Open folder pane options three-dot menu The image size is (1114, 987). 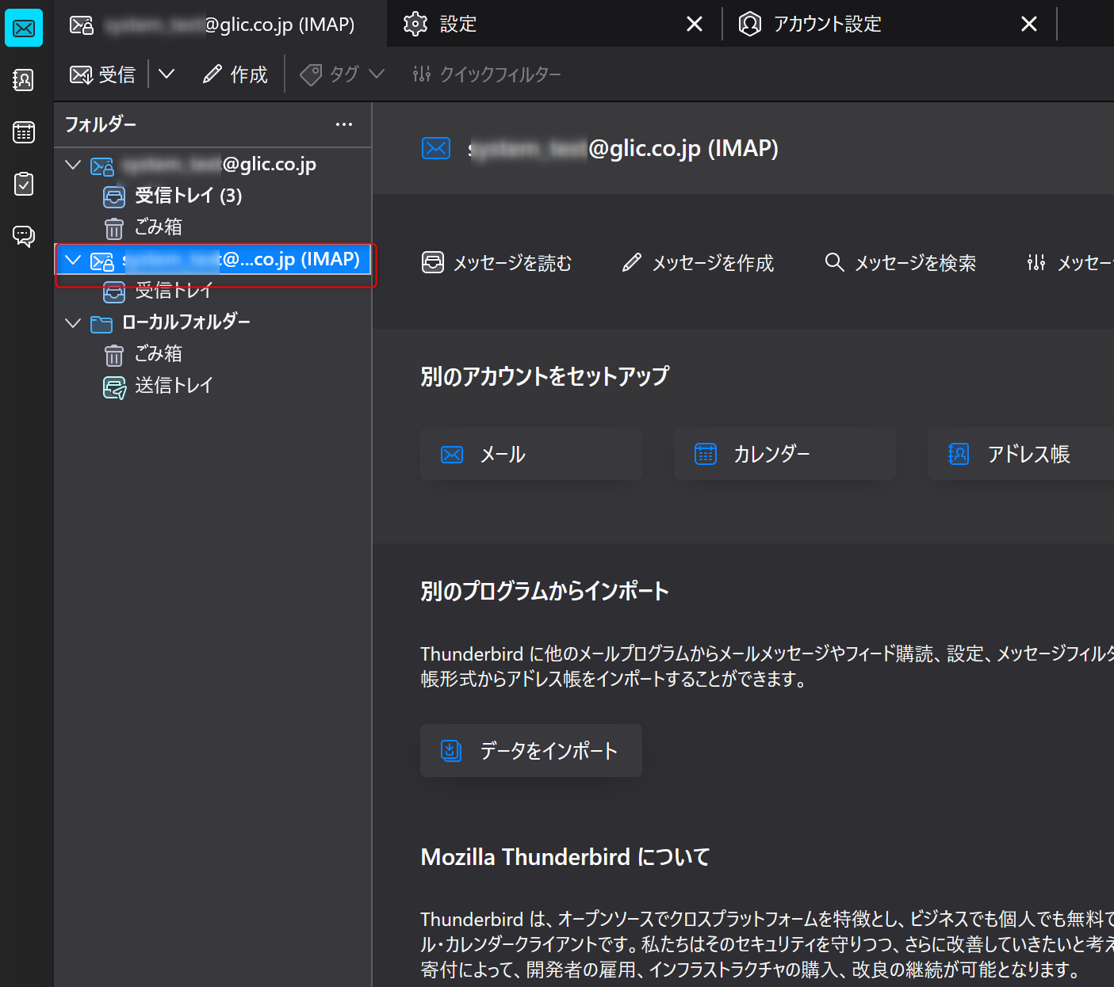(343, 124)
